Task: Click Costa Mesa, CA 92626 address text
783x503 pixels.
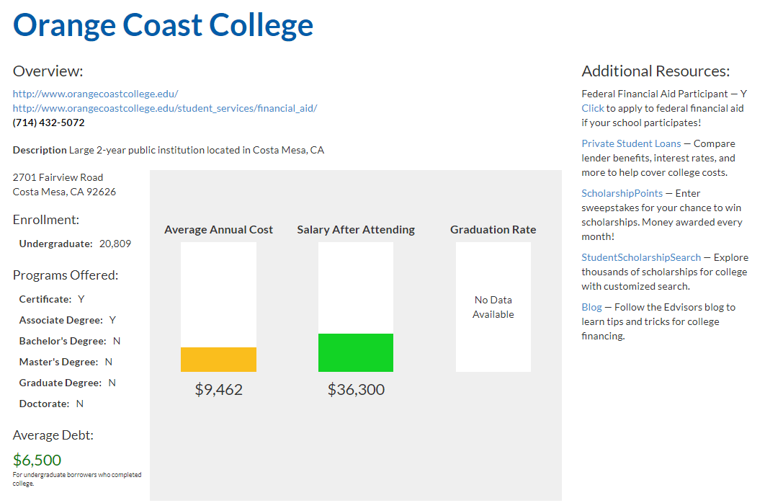Action: click(x=64, y=192)
